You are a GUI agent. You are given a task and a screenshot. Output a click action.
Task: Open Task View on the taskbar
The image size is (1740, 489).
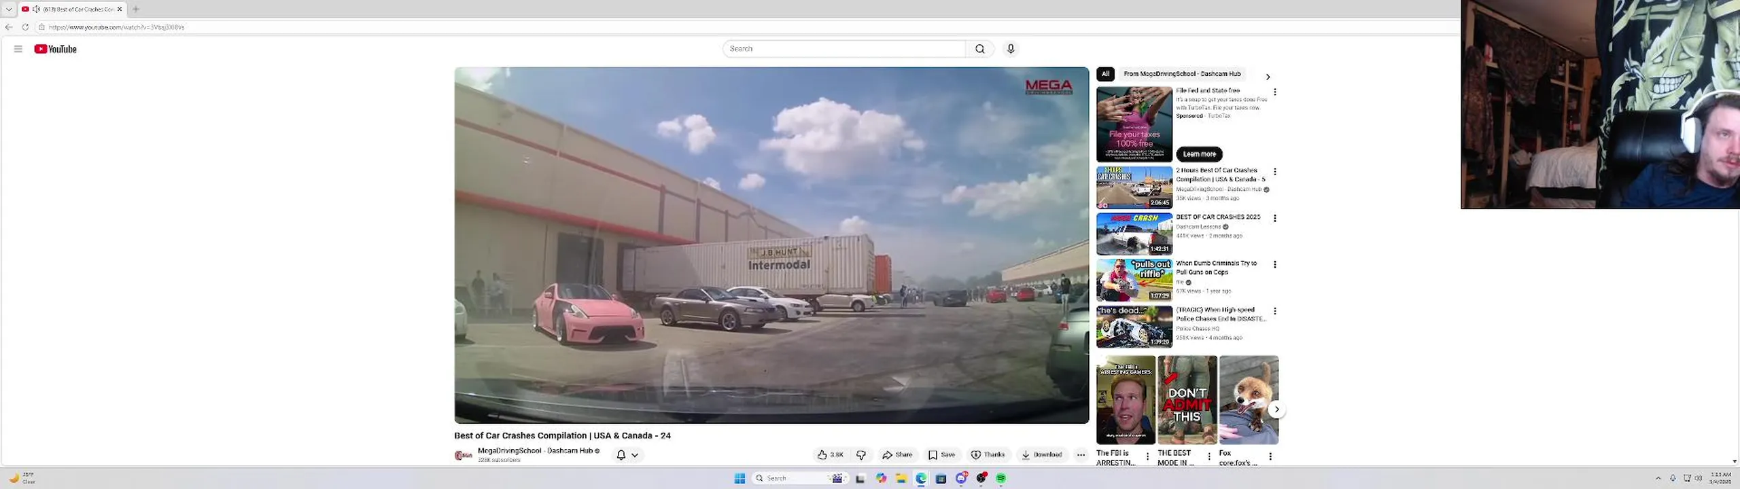[860, 479]
